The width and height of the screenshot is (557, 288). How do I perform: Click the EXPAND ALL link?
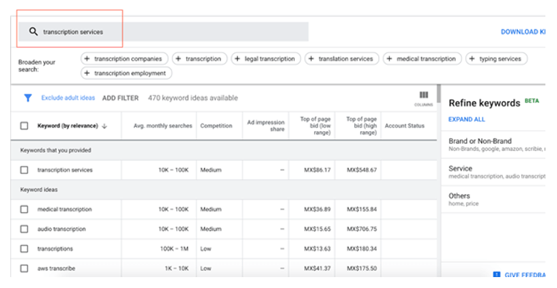[467, 119]
